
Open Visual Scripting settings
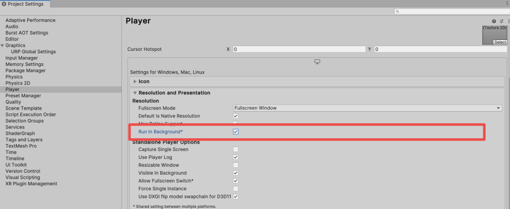23,177
